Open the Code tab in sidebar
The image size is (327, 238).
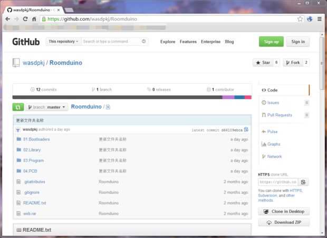click(284, 90)
